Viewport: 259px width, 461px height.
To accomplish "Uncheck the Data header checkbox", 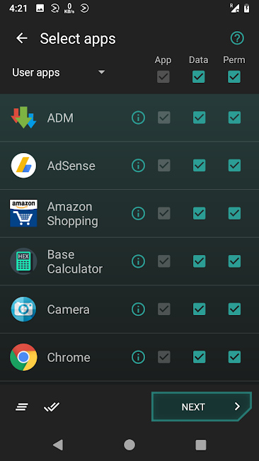I will tap(199, 76).
